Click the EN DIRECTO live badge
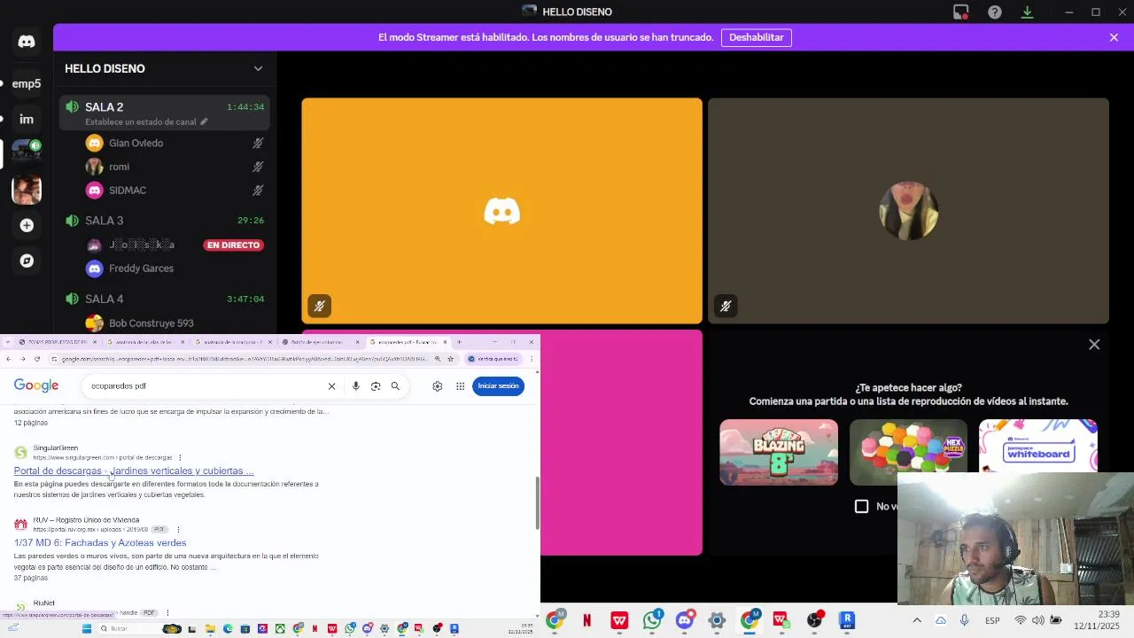 click(x=233, y=245)
